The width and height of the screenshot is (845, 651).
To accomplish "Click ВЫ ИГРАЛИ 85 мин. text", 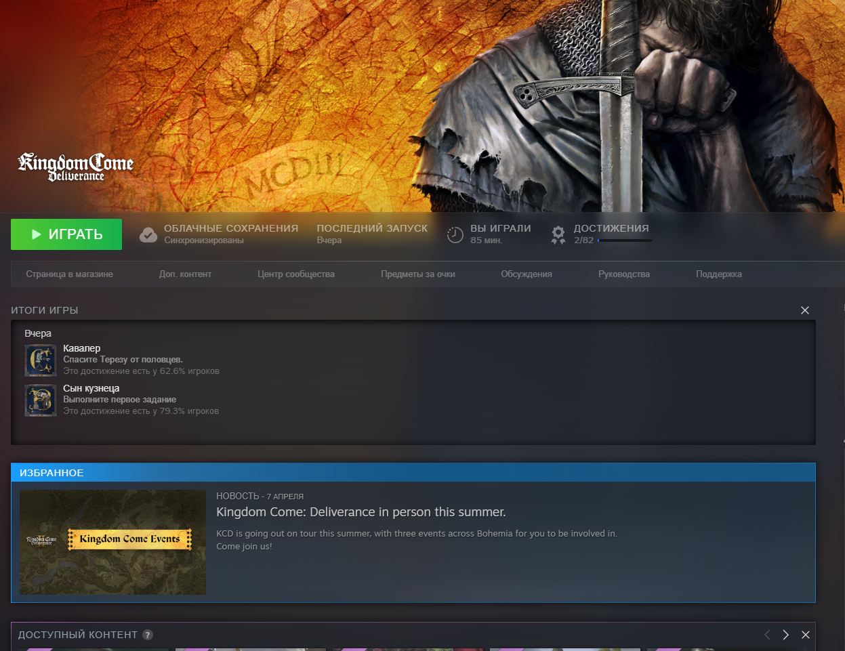I will pos(501,234).
